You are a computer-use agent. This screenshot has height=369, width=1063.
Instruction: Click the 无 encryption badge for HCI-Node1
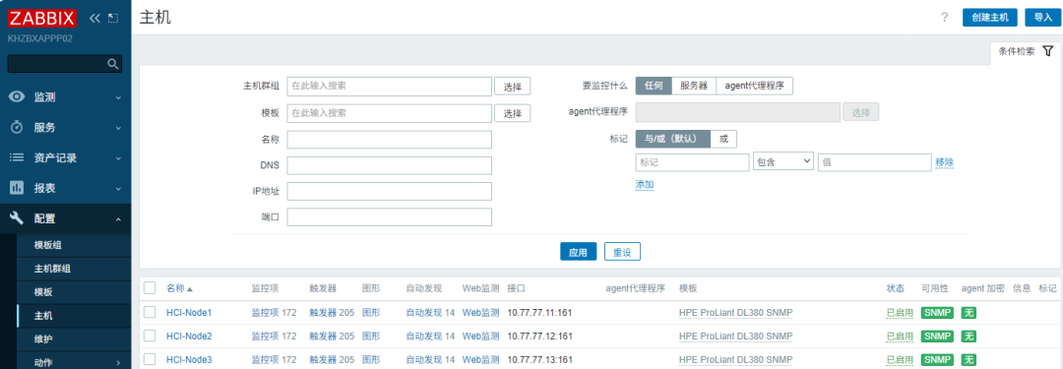[x=969, y=313]
